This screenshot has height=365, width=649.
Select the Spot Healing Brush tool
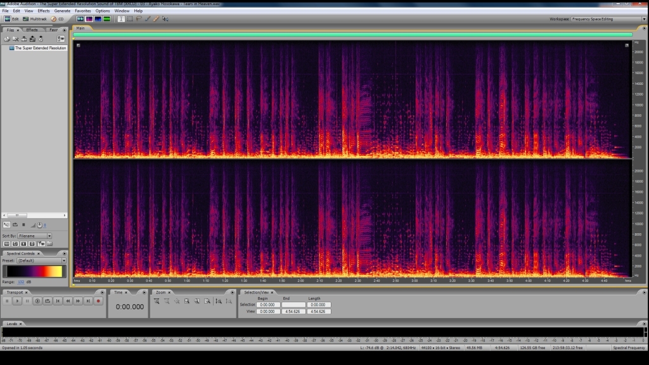[156, 19]
